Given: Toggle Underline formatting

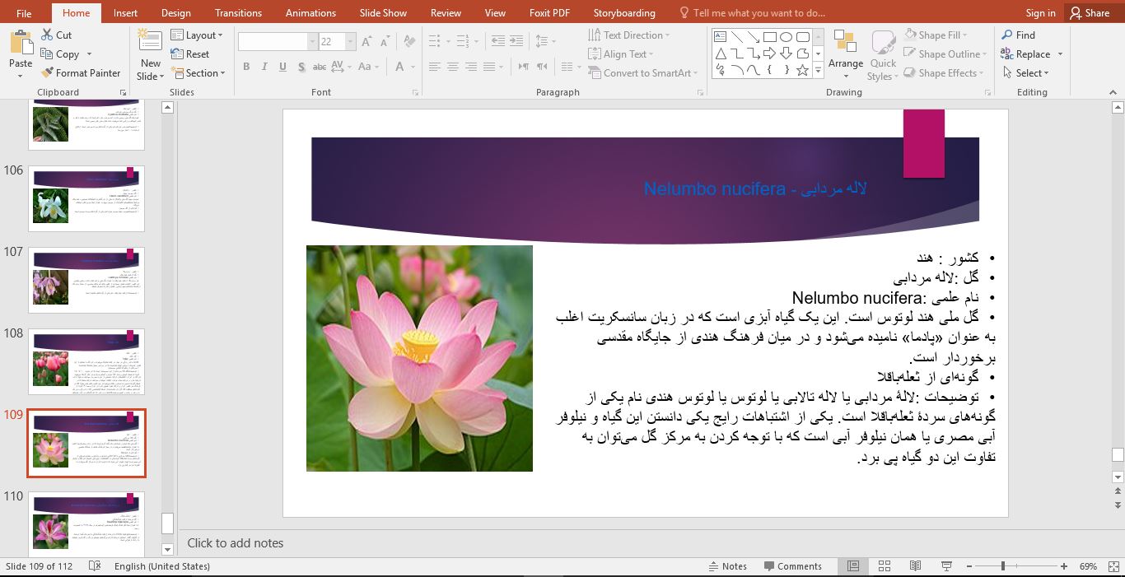Looking at the screenshot, I should point(283,67).
